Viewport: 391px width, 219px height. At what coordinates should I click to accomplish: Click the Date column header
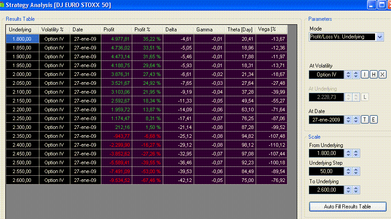85,30
